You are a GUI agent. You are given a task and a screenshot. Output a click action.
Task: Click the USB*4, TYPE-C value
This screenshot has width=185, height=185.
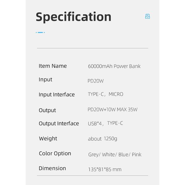coord(105,123)
